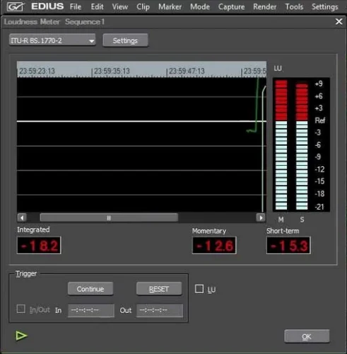Click the loudness graph horizontal scrollbar thumb
The image size is (347, 354).
tap(109, 217)
